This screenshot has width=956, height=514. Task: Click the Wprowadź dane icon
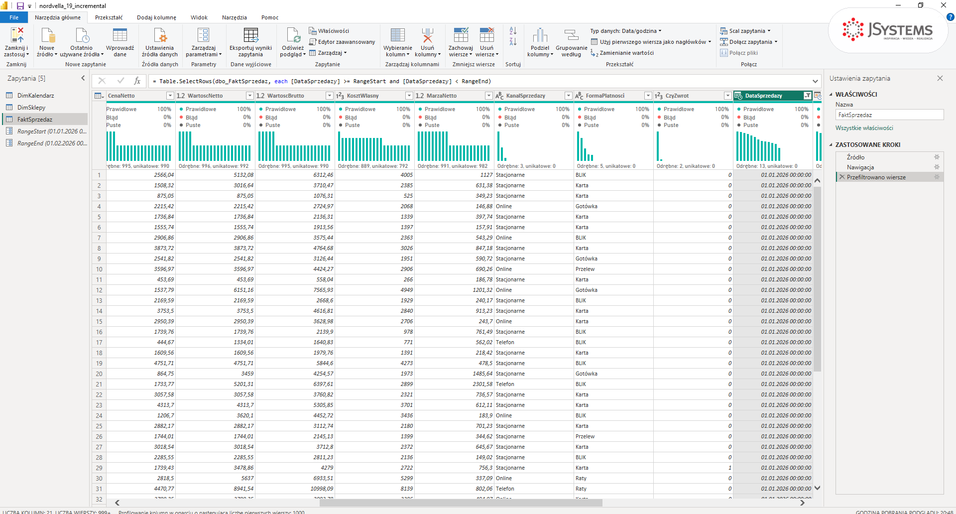click(x=119, y=35)
